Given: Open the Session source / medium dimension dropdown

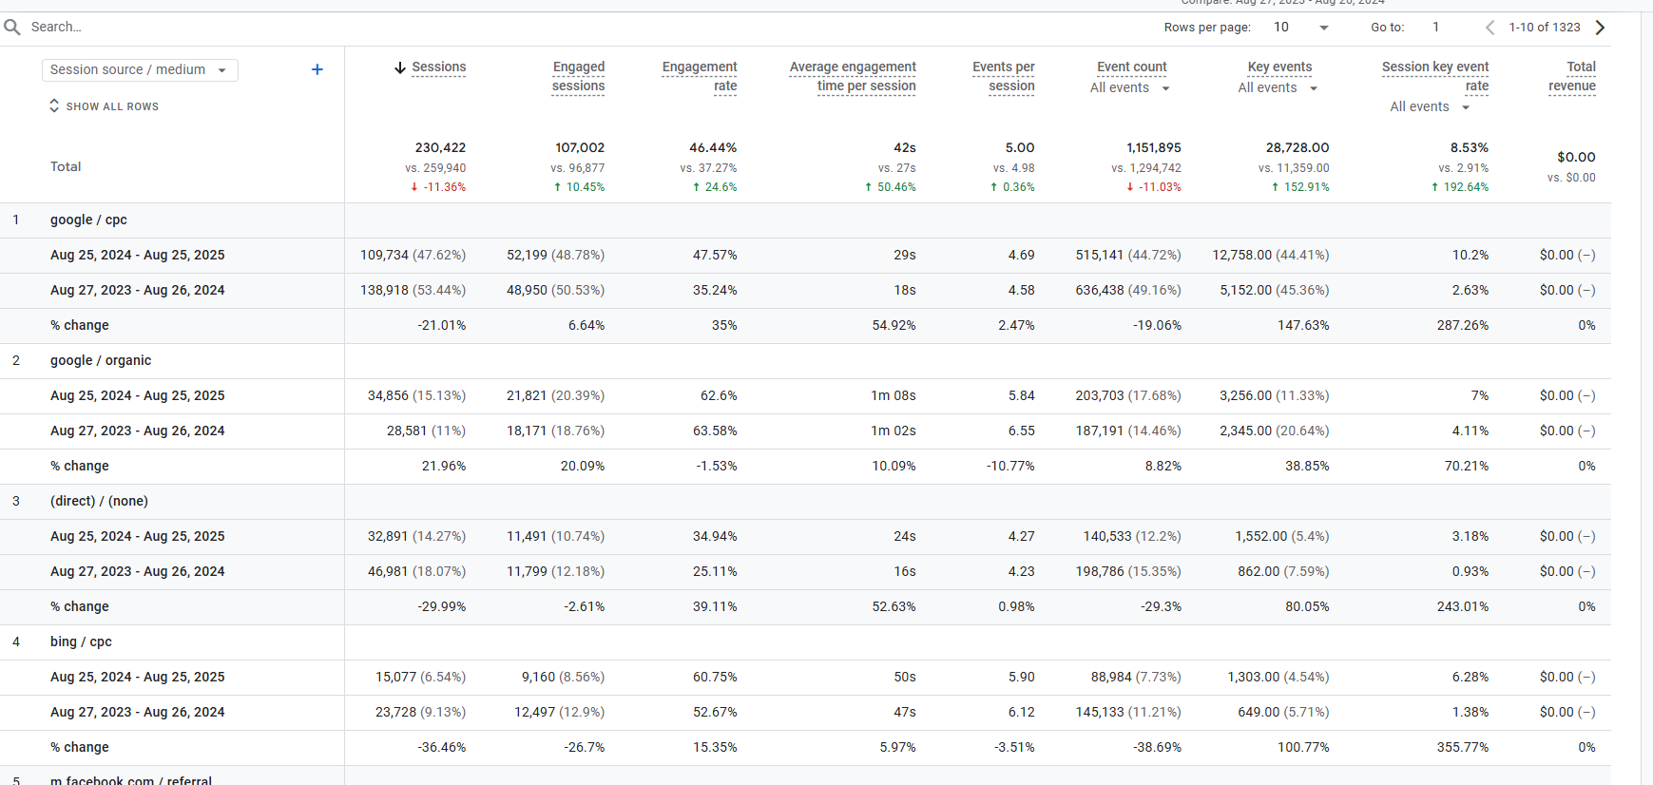Looking at the screenshot, I should tap(140, 70).
